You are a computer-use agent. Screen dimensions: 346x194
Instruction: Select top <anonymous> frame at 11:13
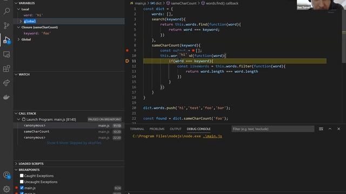pos(69,126)
